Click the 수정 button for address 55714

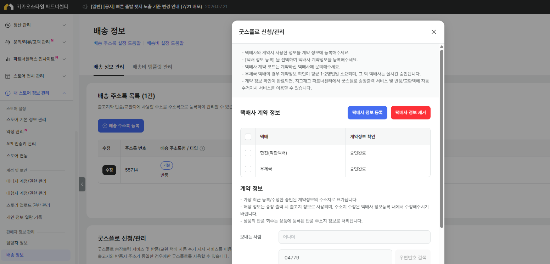109,170
